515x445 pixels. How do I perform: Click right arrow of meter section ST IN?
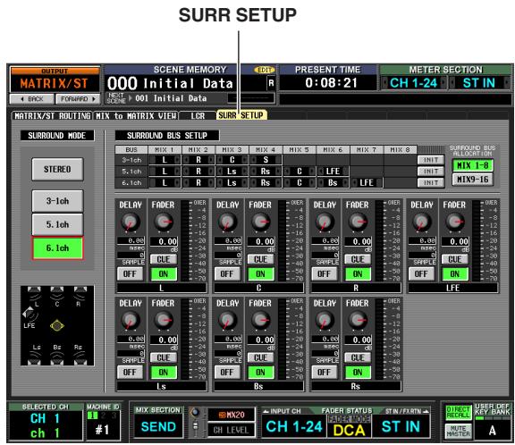(x=508, y=83)
